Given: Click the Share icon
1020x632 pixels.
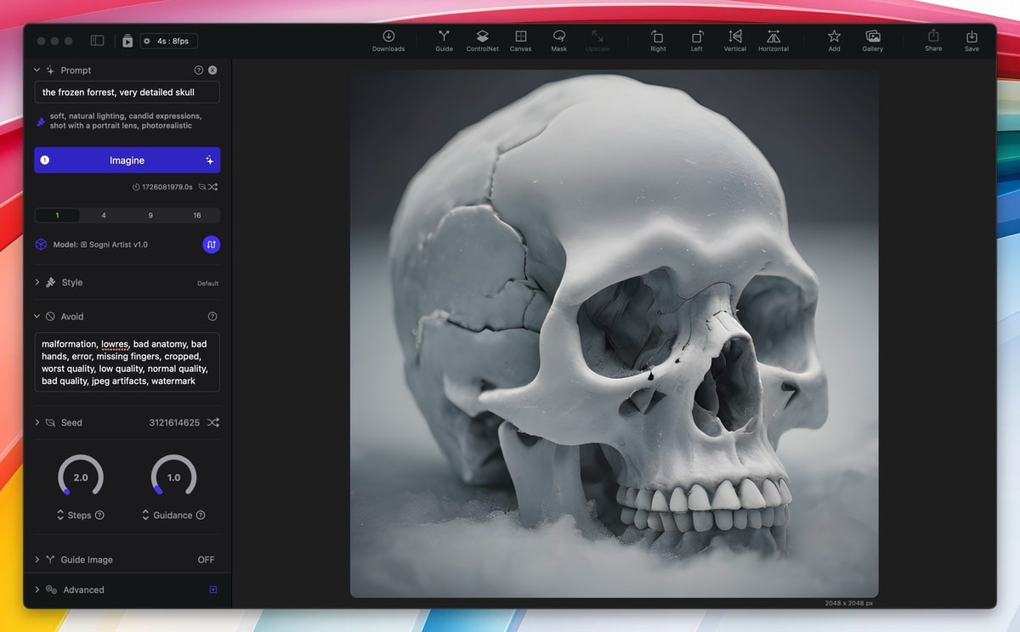Looking at the screenshot, I should click(x=933, y=39).
